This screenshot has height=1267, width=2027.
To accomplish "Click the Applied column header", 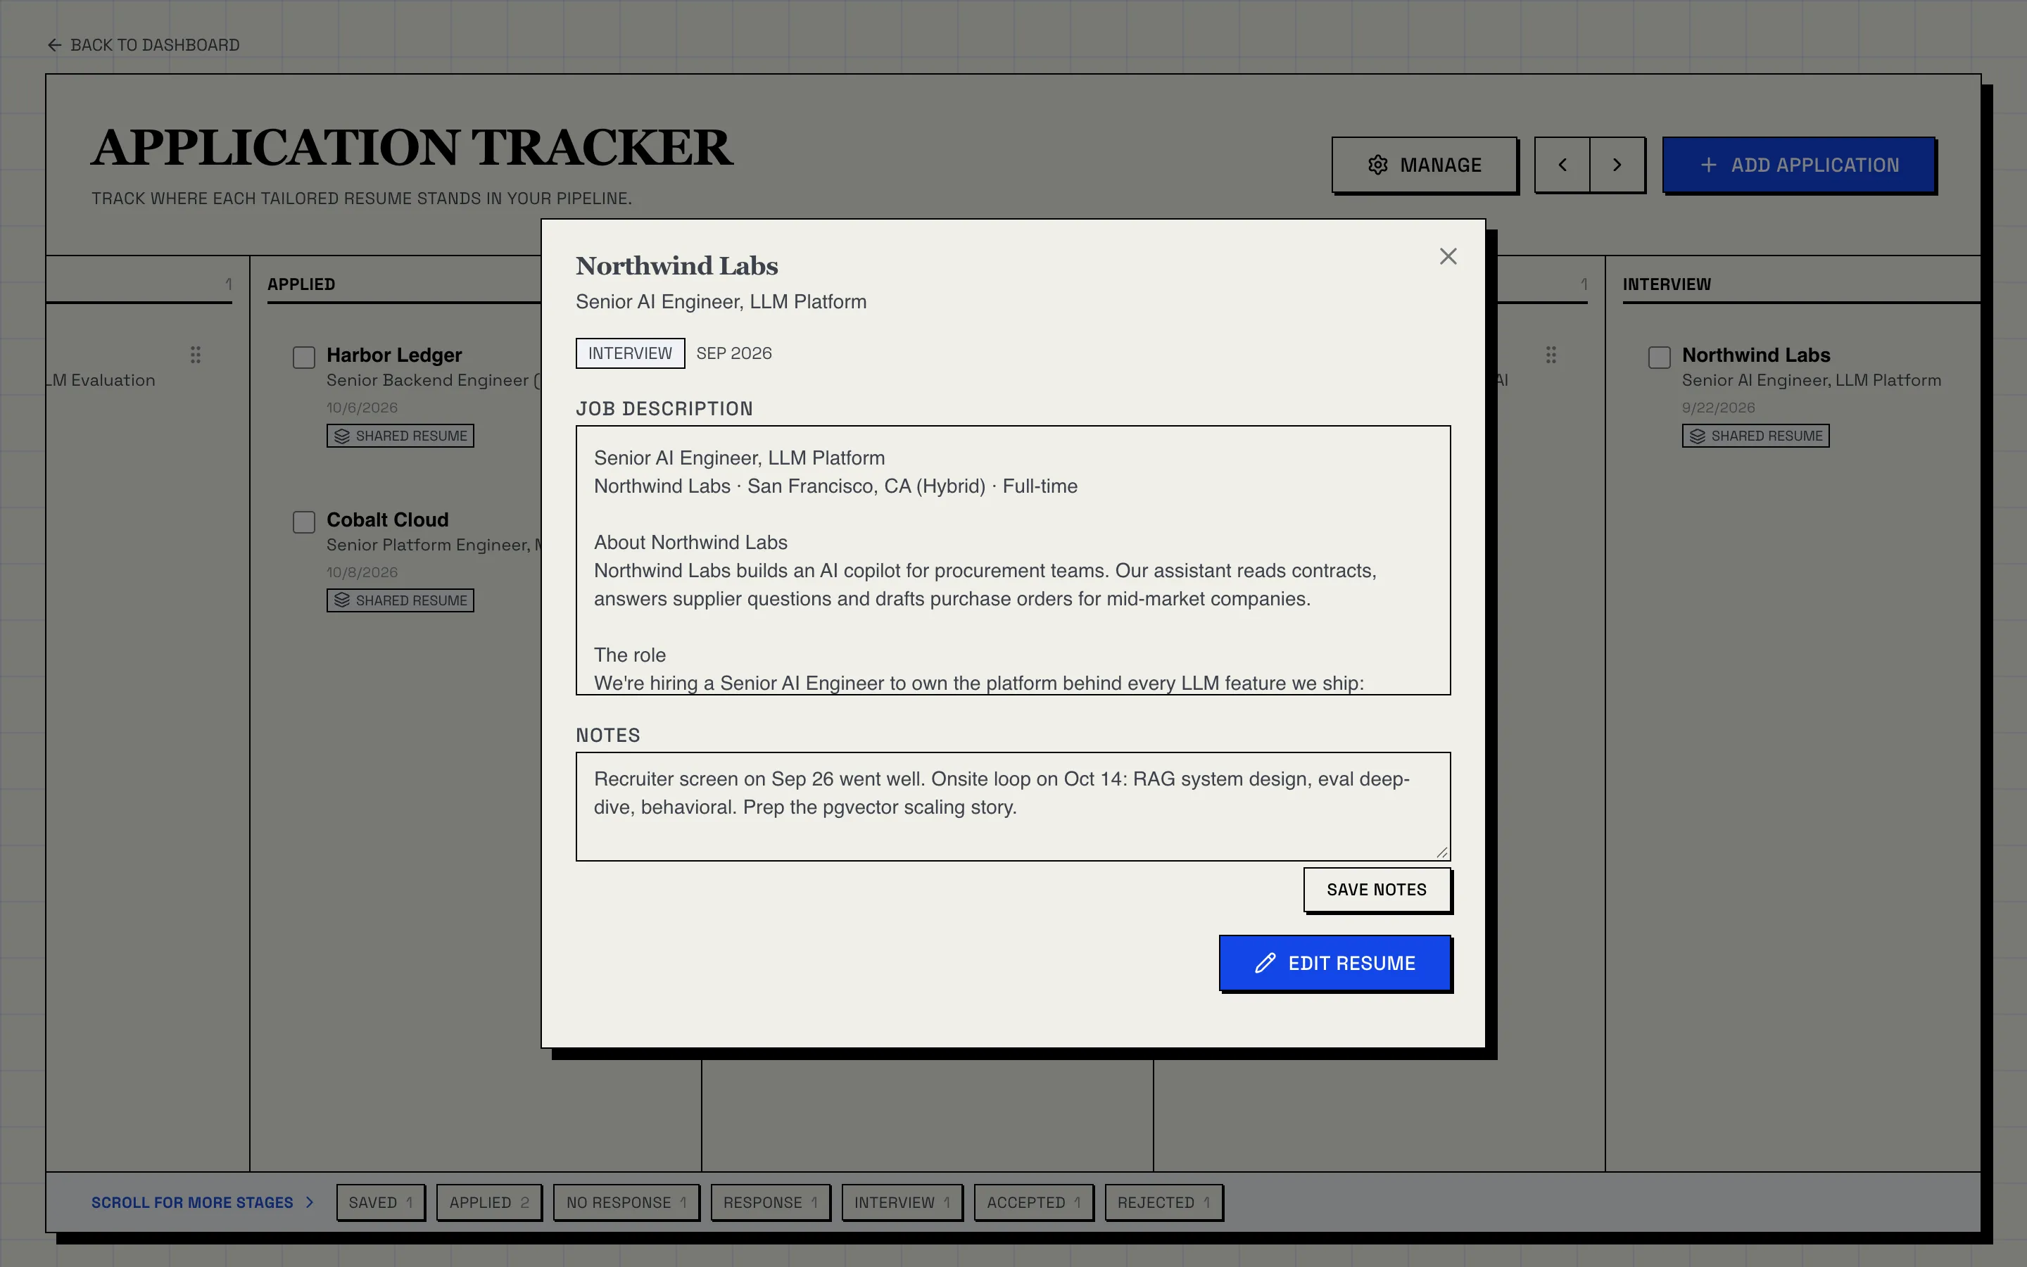I will pyautogui.click(x=301, y=284).
